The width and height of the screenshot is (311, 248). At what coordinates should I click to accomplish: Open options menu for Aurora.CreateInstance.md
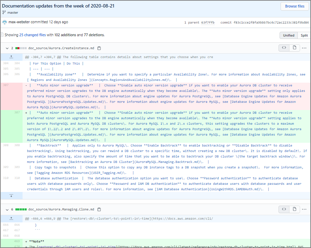304,48
